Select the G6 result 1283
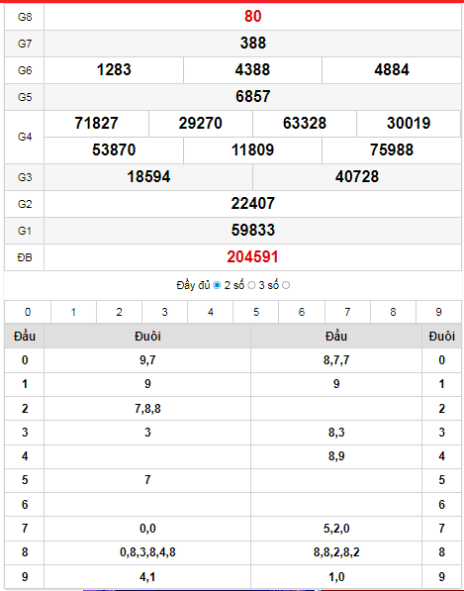This screenshot has height=591, width=464. [x=114, y=69]
